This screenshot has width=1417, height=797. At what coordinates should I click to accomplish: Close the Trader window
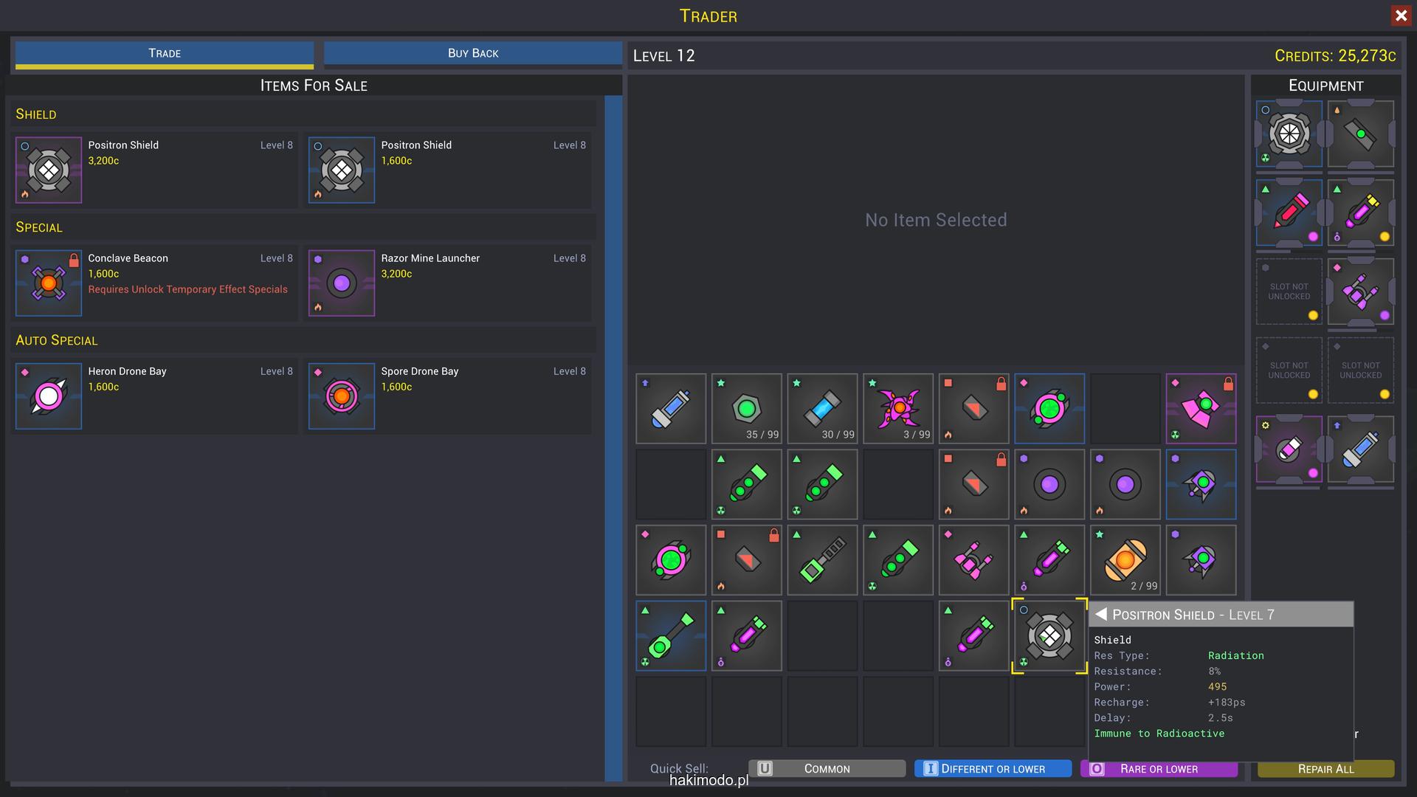[x=1401, y=15]
